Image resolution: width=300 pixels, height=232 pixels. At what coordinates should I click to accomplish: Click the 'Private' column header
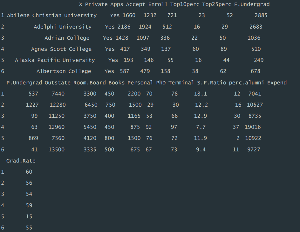(96, 4)
